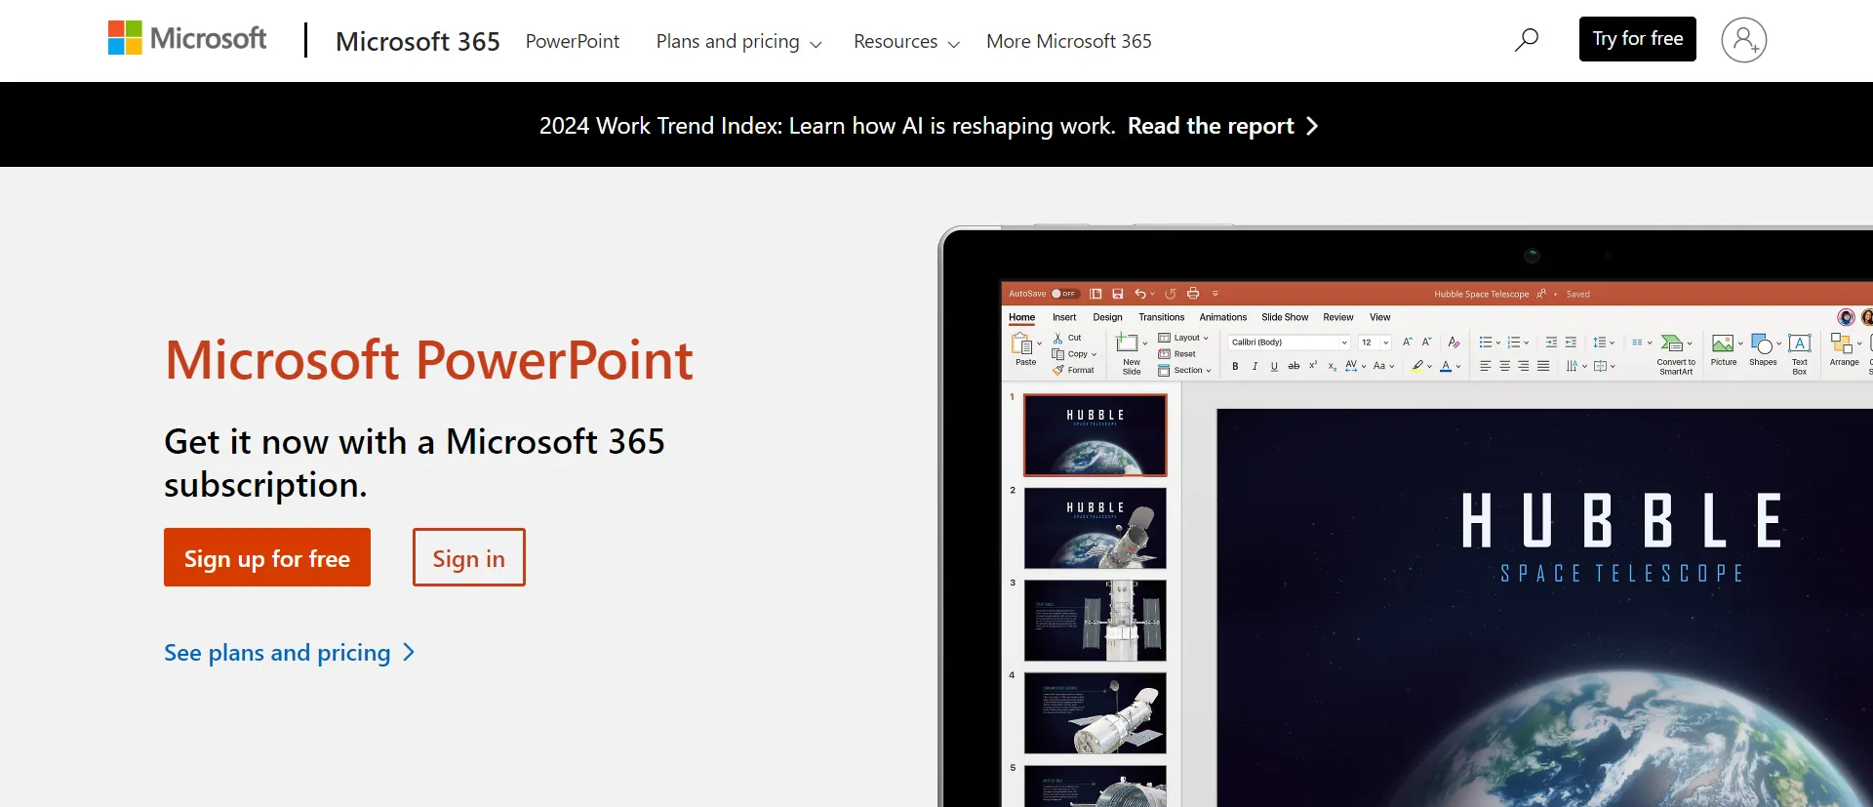1873x807 pixels.
Task: Select slide 2 thumbnail in the slide panel
Action: (1096, 528)
